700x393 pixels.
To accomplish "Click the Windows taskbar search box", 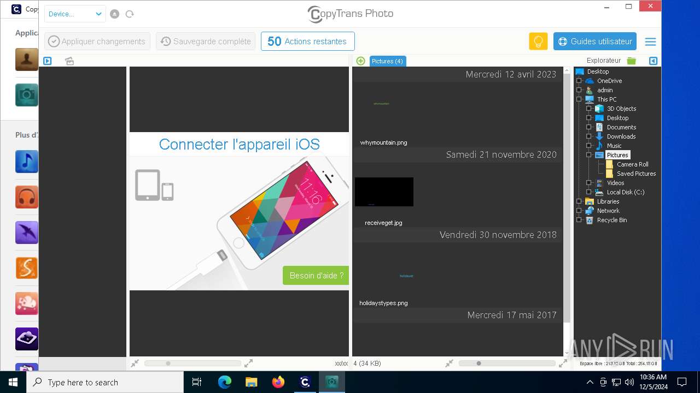I will pos(105,382).
